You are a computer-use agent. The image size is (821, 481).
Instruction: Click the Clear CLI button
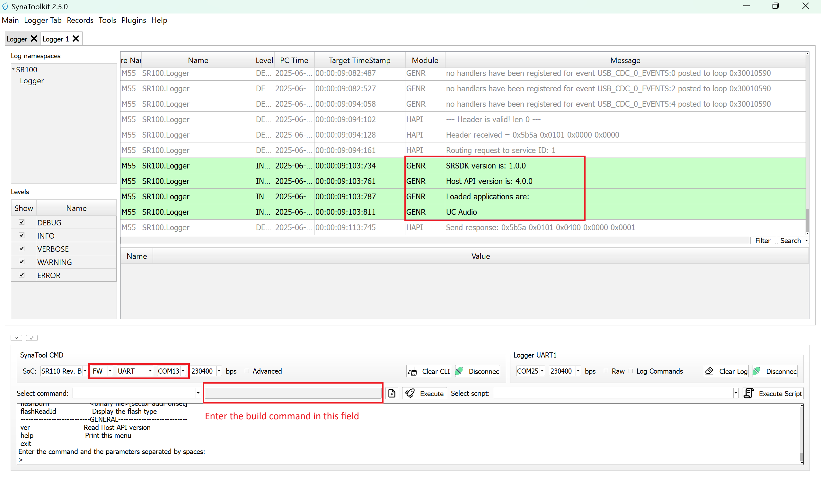(429, 371)
